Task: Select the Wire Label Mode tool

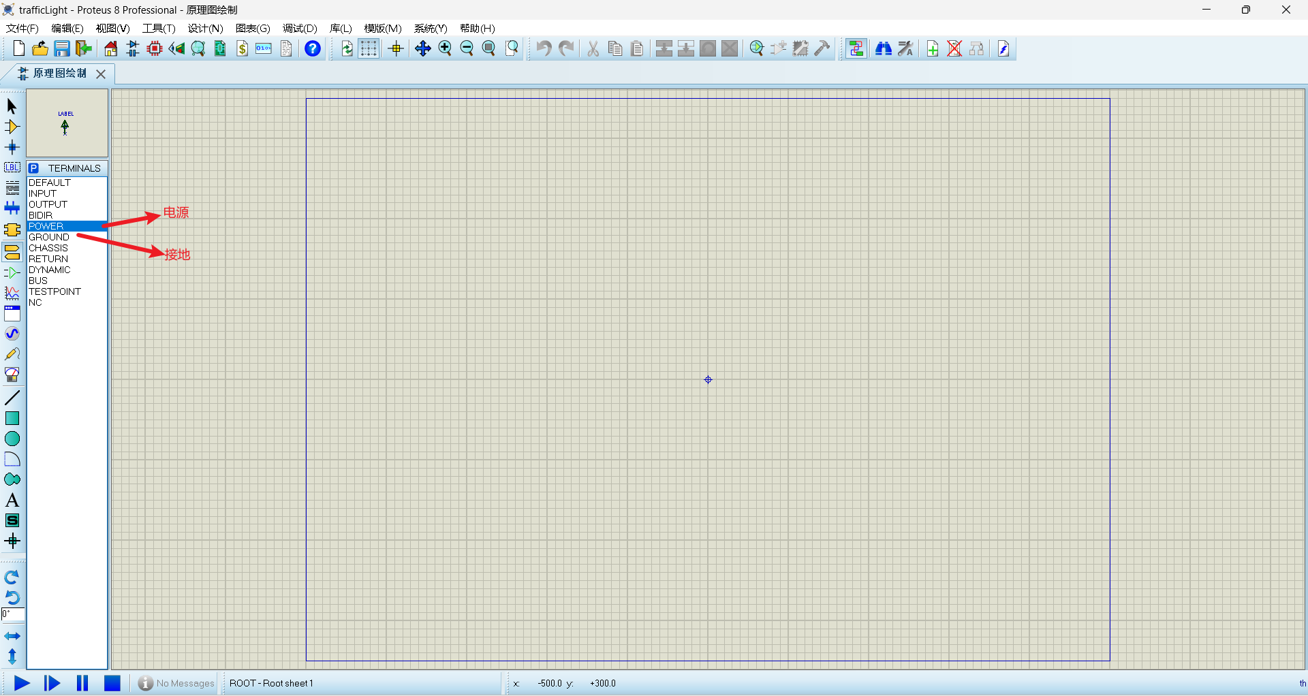Action: [x=12, y=168]
